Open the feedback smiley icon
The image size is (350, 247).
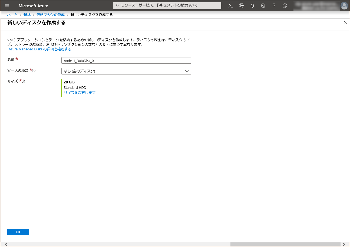point(285,6)
